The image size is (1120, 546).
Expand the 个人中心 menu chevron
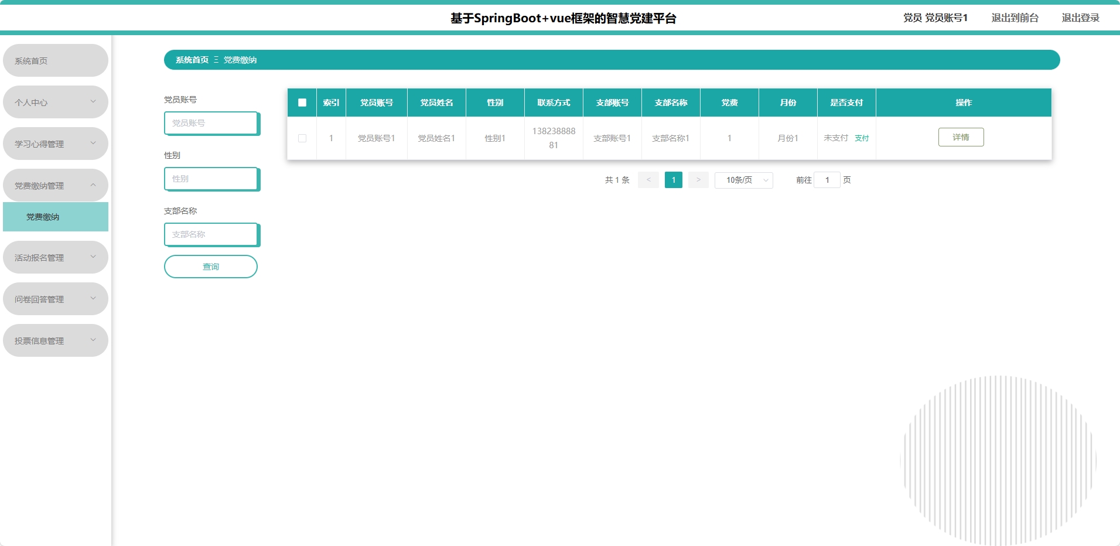pyautogui.click(x=93, y=101)
